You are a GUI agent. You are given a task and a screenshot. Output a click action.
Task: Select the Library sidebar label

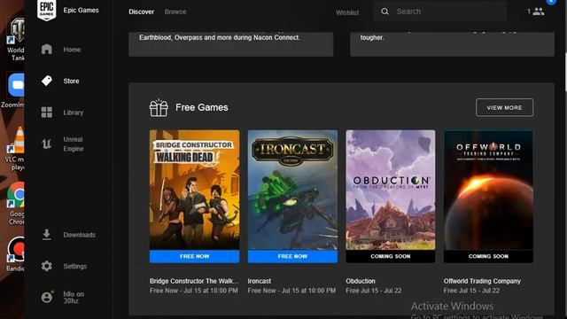74,113
